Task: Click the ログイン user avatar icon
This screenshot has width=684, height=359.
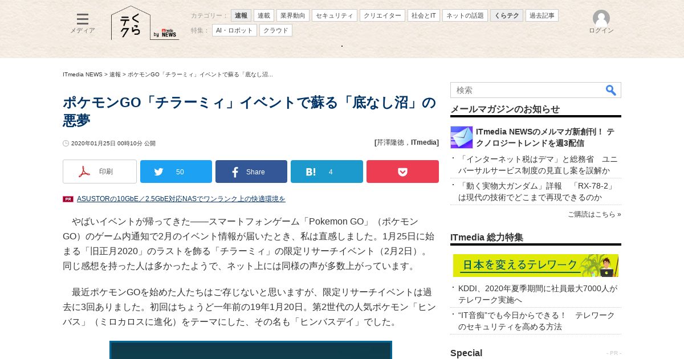Action: [x=601, y=18]
